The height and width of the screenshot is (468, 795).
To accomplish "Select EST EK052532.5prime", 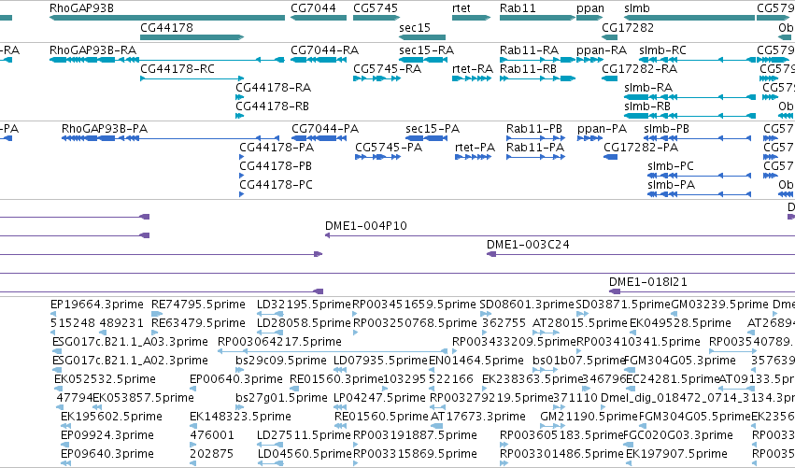I will (x=105, y=379).
